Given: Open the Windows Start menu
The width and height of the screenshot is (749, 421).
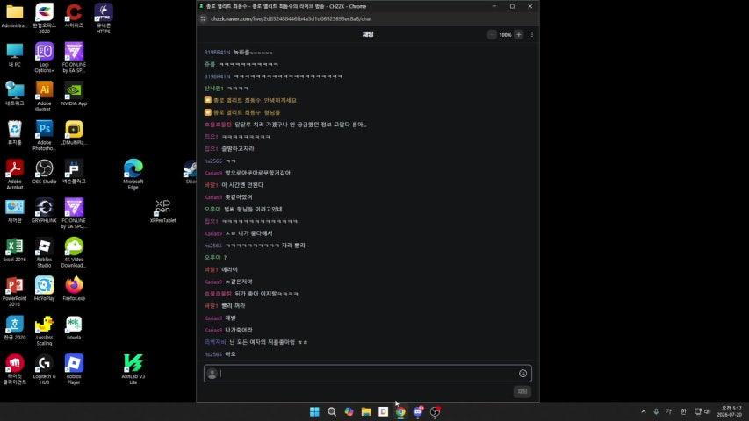Looking at the screenshot, I should point(314,411).
